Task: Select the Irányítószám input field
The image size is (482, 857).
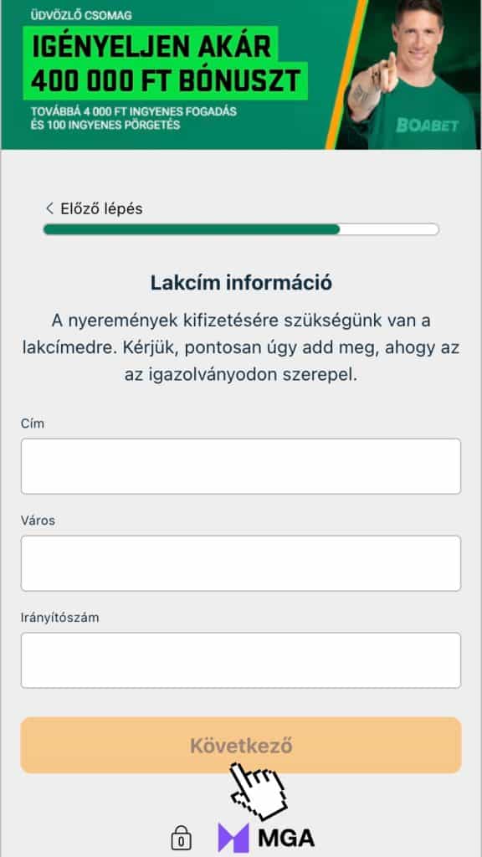Action: 241,659
